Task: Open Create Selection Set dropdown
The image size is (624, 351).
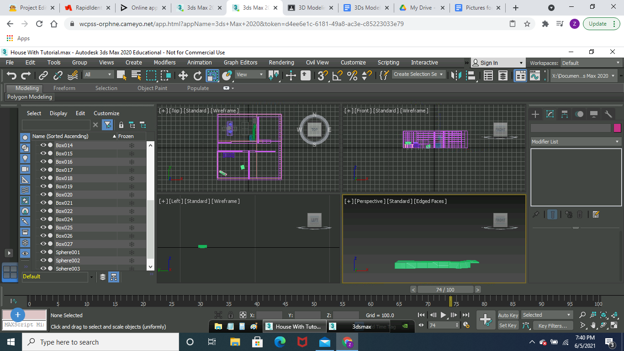Action: pyautogui.click(x=419, y=74)
